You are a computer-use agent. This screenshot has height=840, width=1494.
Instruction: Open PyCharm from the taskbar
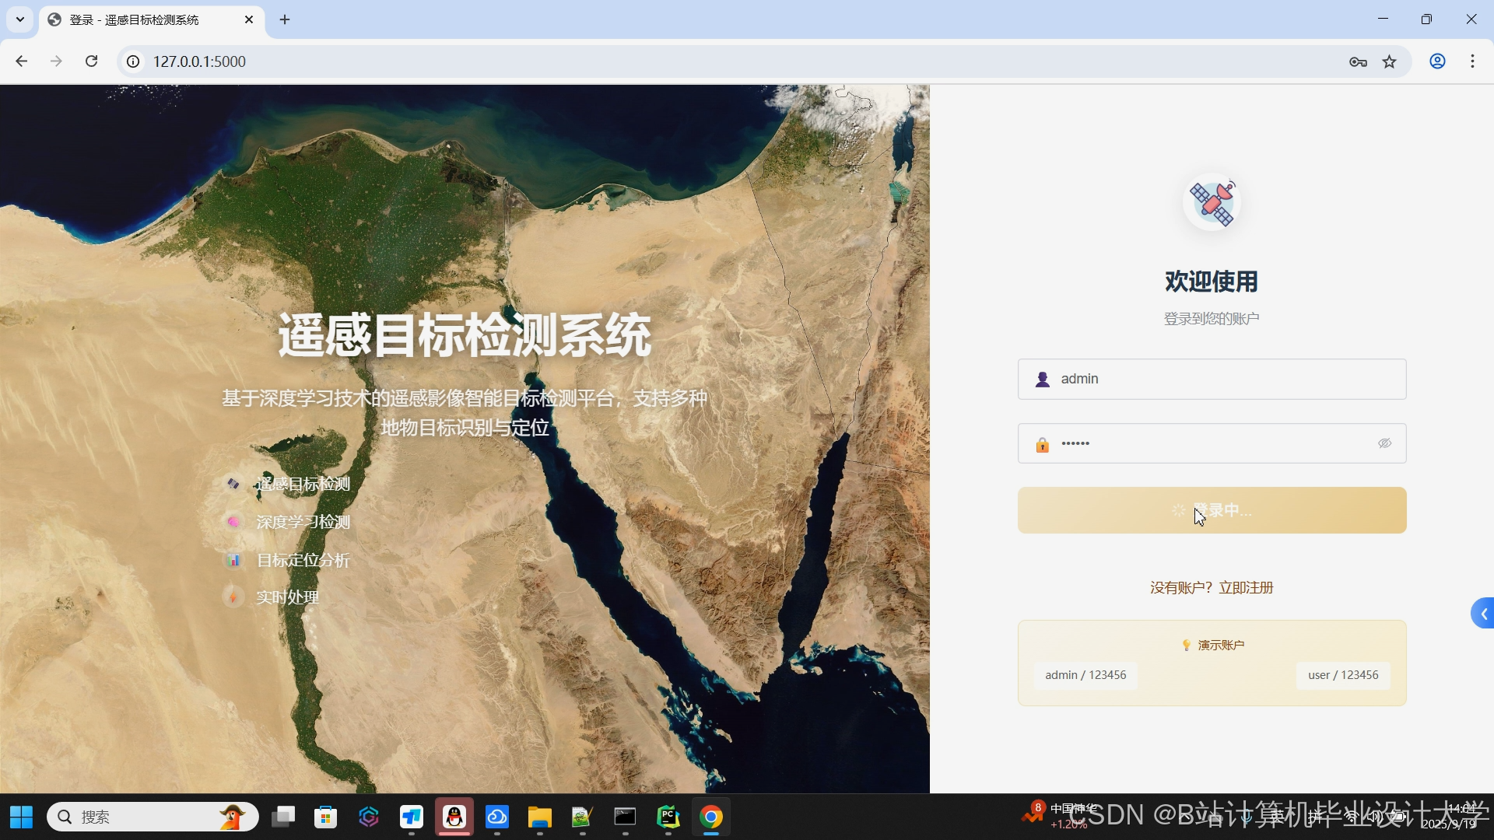click(x=668, y=817)
